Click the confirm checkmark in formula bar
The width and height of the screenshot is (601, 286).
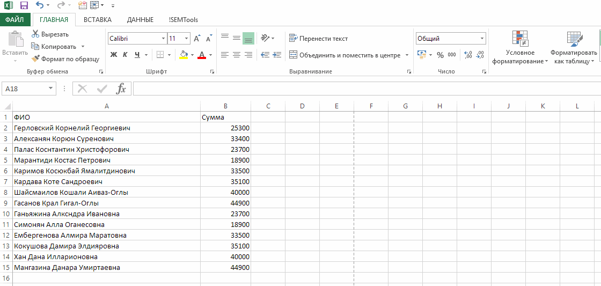tap(102, 89)
